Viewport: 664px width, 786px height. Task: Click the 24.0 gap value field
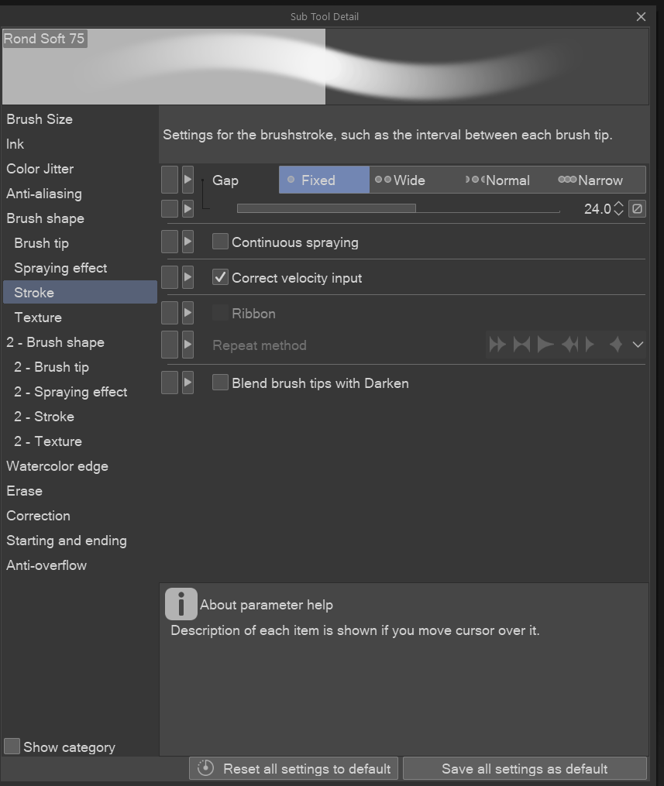(x=597, y=208)
